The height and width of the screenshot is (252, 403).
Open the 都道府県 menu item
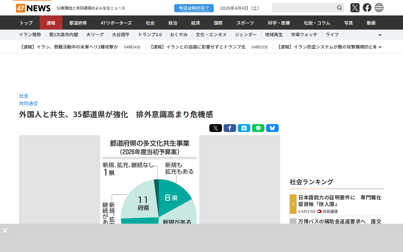[78, 23]
